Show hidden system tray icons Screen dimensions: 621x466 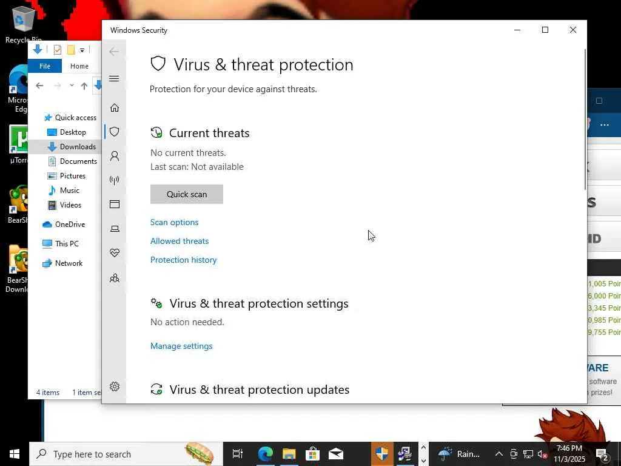click(499, 454)
